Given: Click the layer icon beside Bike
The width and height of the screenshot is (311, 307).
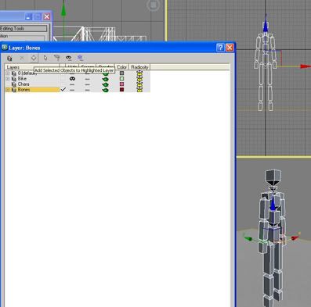Looking at the screenshot, I should point(14,79).
